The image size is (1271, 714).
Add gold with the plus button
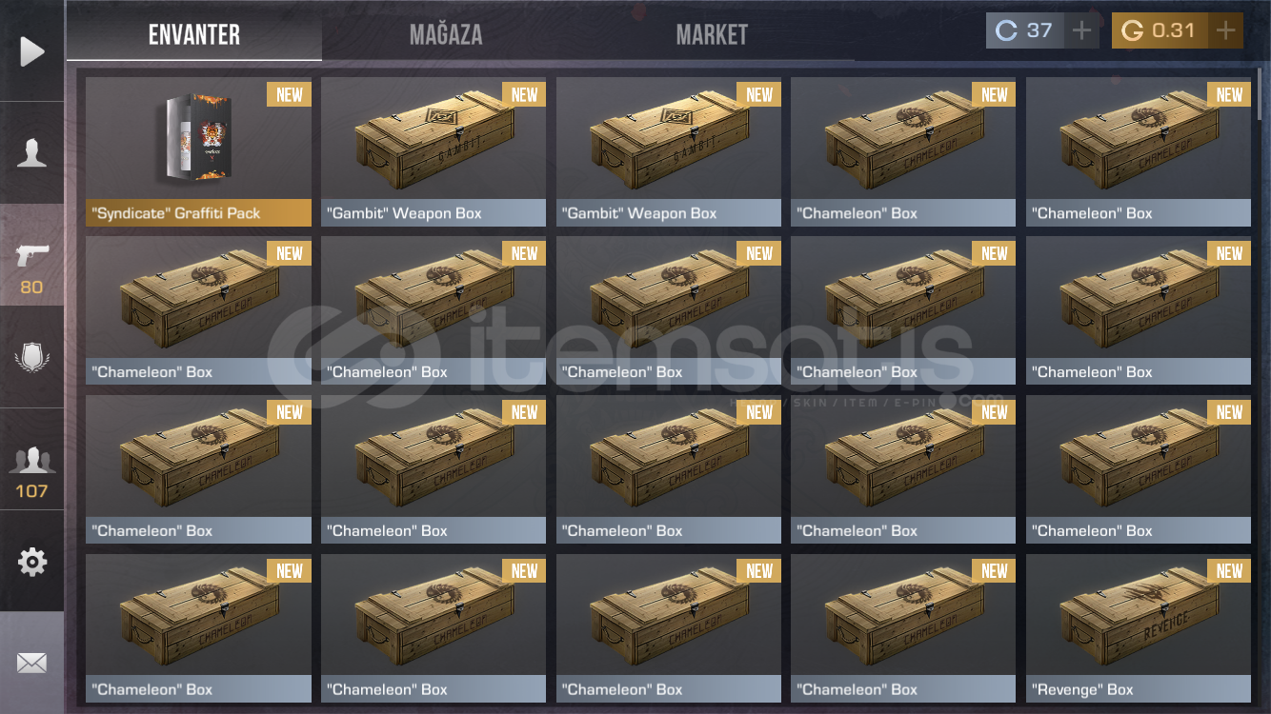tap(1225, 31)
